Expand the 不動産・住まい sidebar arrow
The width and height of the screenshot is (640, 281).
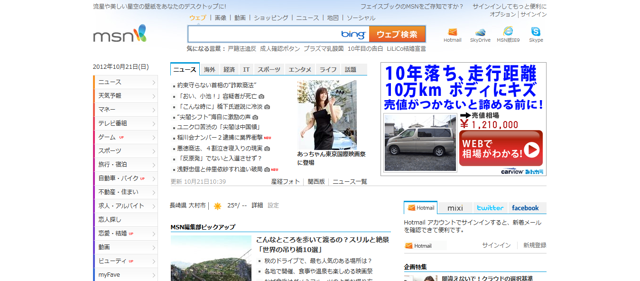(x=154, y=193)
